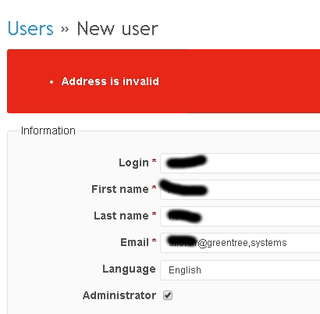320x314 pixels.
Task: Focus the First name input field
Action: click(x=240, y=190)
